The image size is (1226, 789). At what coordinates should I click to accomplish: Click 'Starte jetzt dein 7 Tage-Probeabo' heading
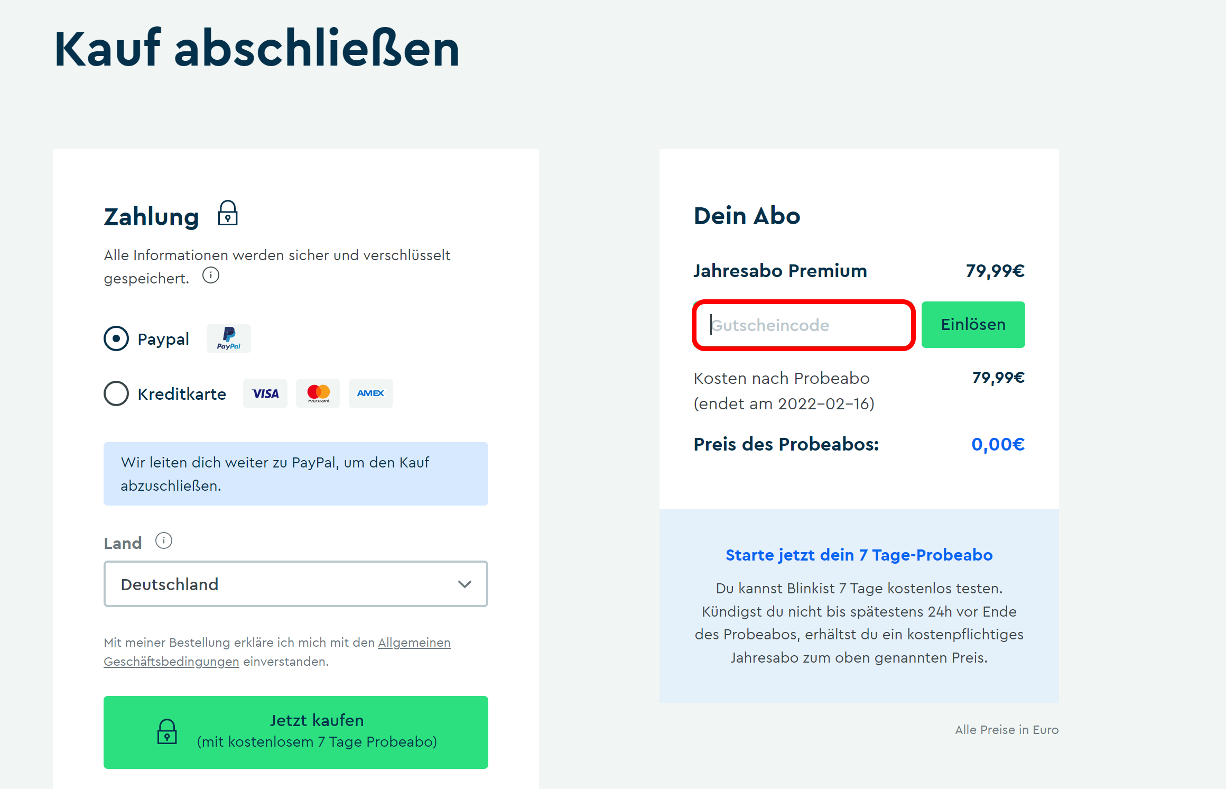pos(859,555)
